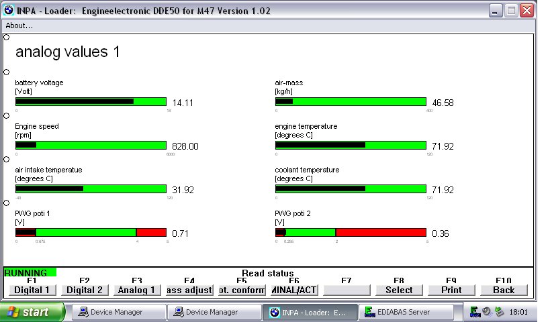Click the blank F7 button
This screenshot has width=550, height=322.
pos(347,290)
